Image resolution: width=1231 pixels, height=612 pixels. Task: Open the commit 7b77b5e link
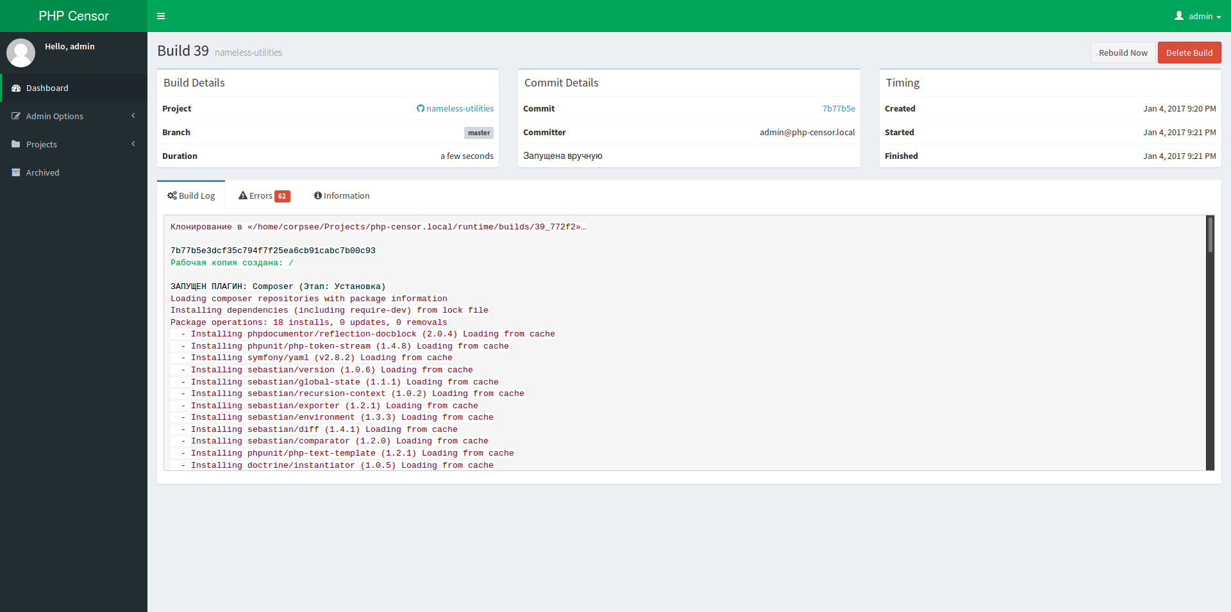[x=839, y=109]
